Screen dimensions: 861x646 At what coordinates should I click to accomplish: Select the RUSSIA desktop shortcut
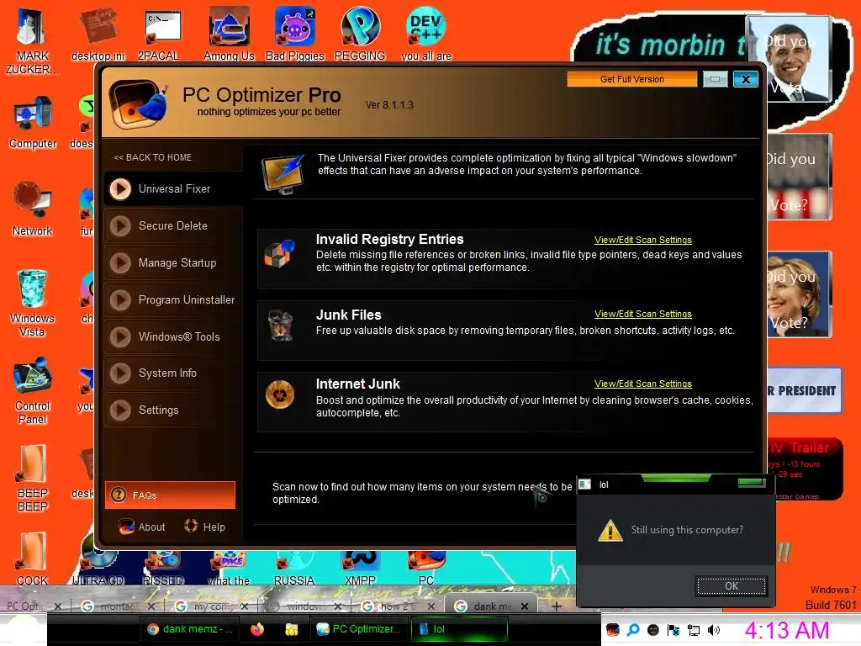tap(293, 569)
